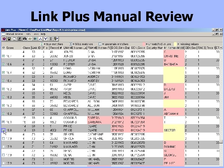224x168 pixels.
Task: Click the document icon left of Manual Review menu
Action: point(3,34)
